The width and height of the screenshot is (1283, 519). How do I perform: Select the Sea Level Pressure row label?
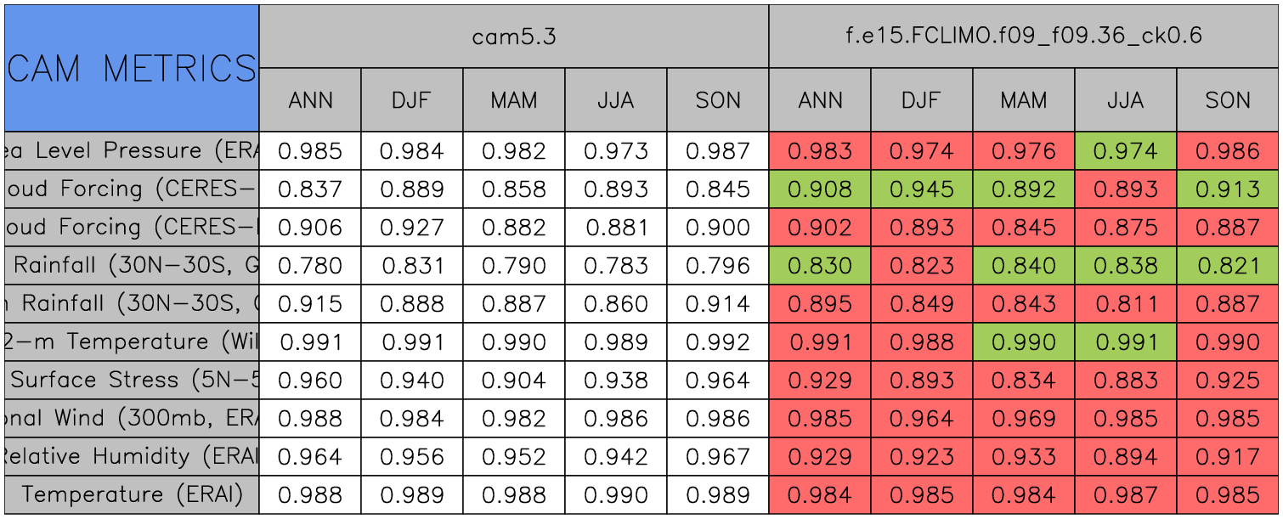pos(132,151)
